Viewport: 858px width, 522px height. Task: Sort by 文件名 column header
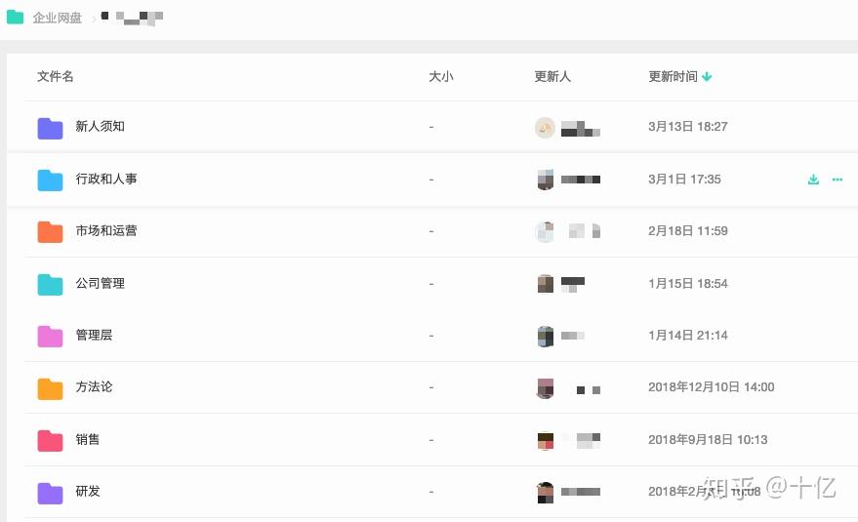[56, 77]
